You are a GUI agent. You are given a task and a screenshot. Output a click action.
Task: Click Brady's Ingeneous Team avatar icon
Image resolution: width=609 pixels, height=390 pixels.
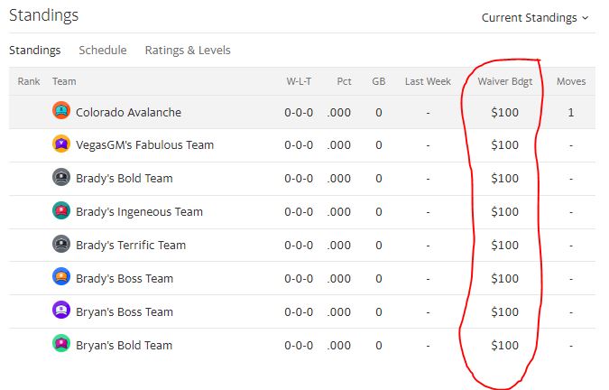[61, 211]
